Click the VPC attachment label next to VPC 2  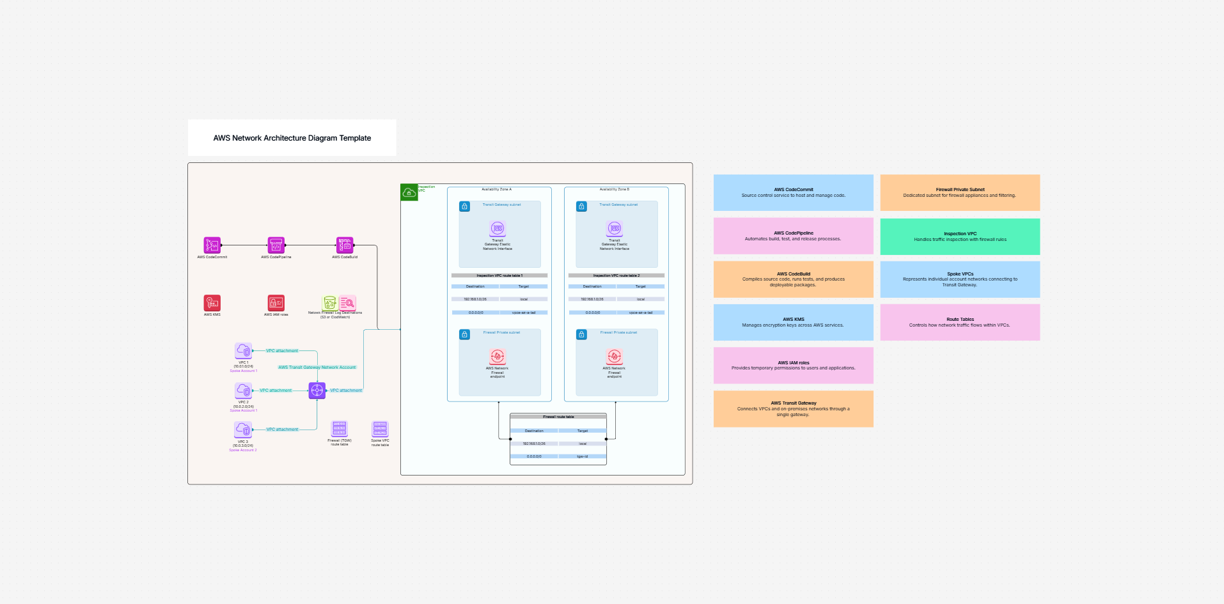(x=276, y=391)
